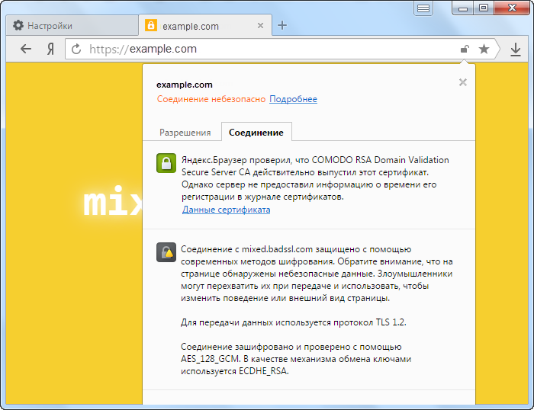
Task: Go back with the left arrow button
Action: (x=26, y=50)
